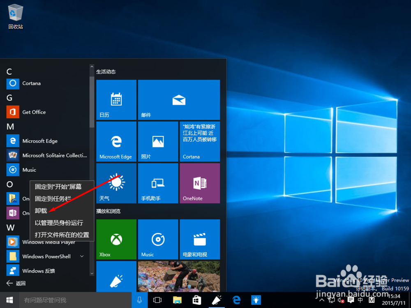
Task: Click the Start button on taskbar
Action: pyautogui.click(x=9, y=300)
